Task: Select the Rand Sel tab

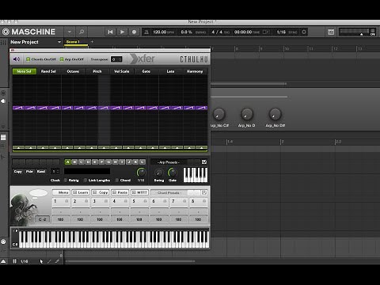Action: (48, 71)
